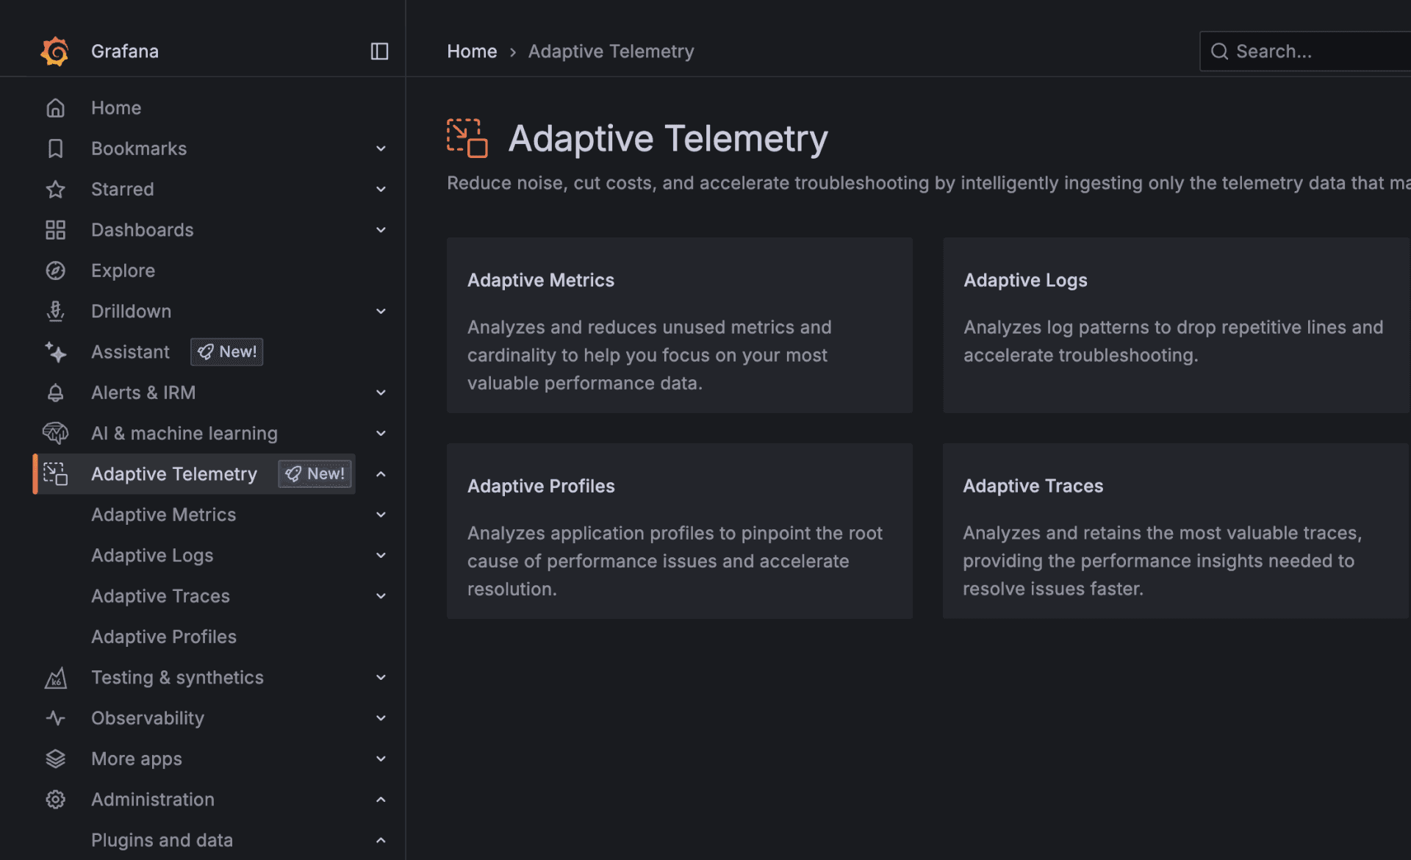Expand the Bookmarks section chevron

tap(381, 148)
